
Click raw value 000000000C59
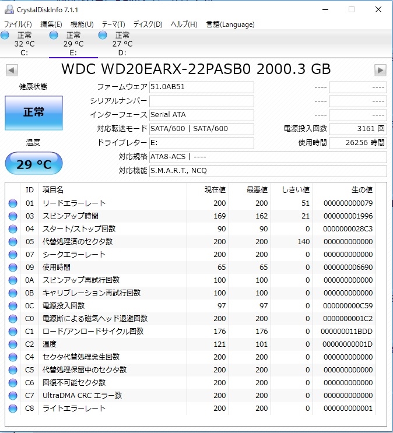click(348, 306)
